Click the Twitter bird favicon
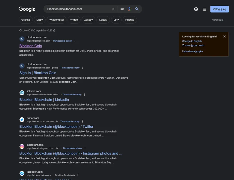 pos(22,119)
